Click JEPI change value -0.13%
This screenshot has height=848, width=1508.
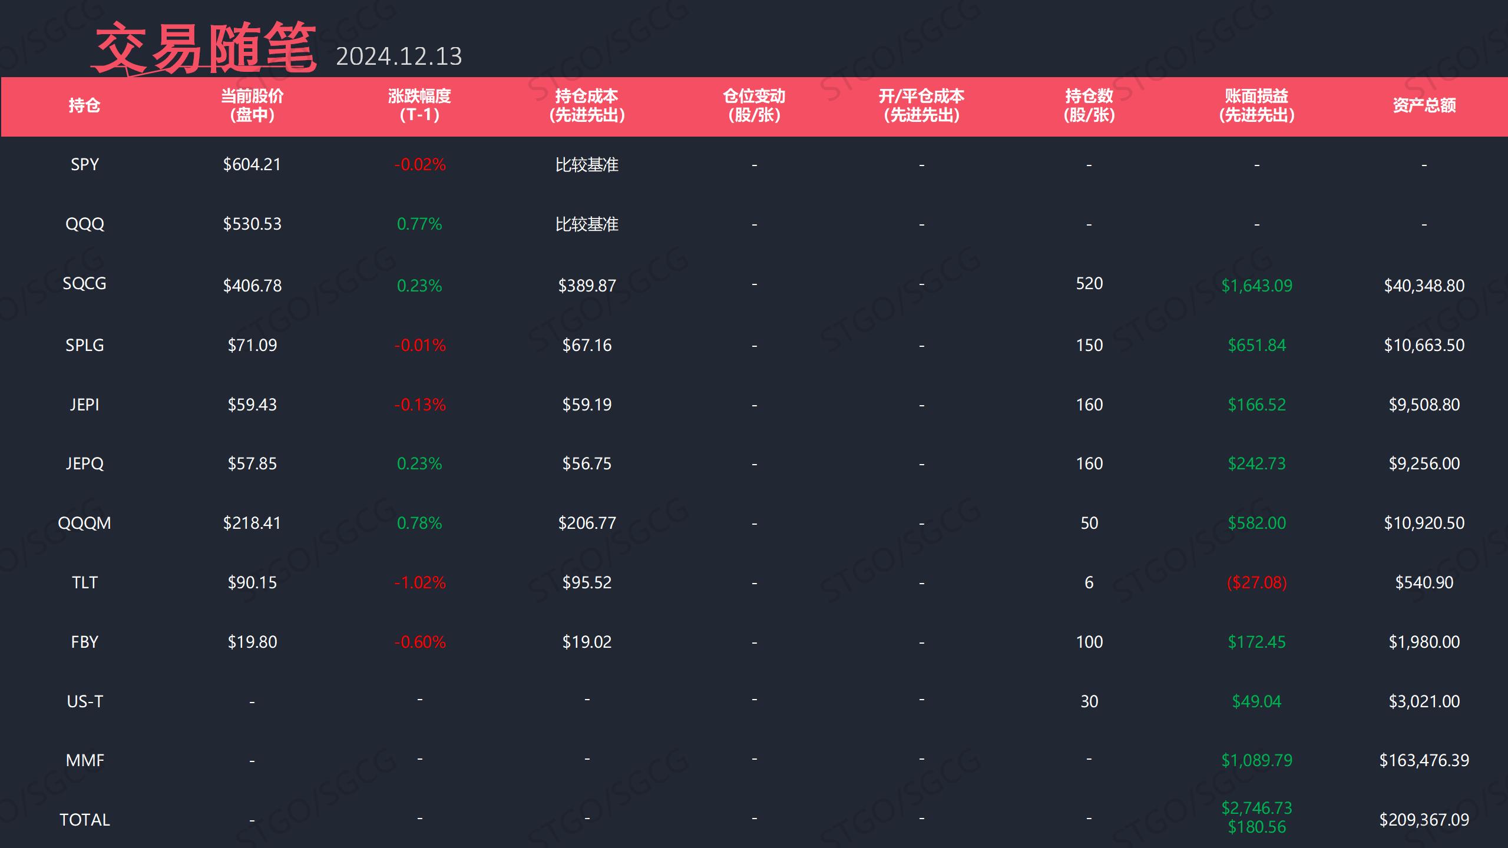pos(419,405)
